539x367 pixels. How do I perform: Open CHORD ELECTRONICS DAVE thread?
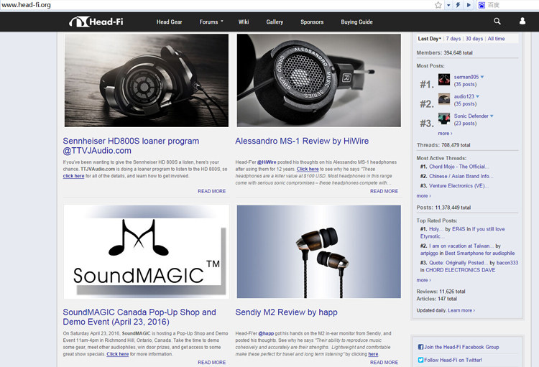(461, 270)
